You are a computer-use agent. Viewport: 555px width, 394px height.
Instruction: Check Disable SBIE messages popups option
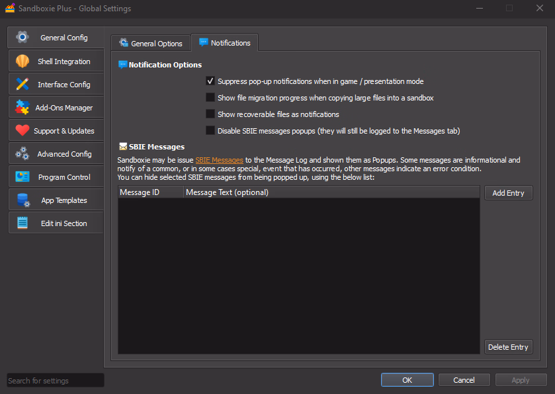(210, 131)
